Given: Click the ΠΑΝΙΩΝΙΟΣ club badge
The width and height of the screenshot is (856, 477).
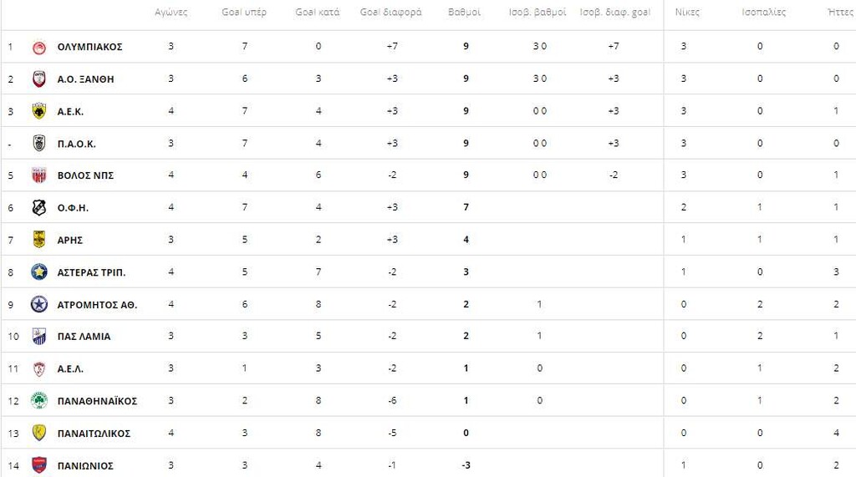Looking at the screenshot, I should (38, 465).
